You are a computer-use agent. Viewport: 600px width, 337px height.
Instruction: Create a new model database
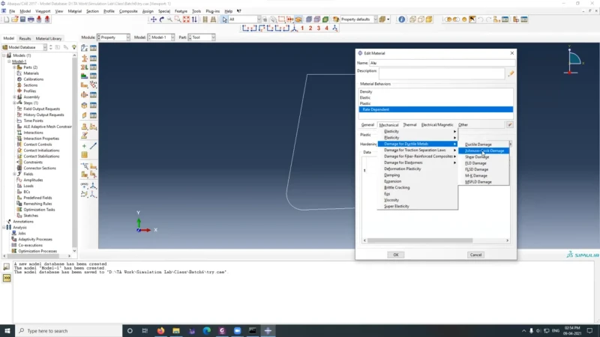coord(7,19)
